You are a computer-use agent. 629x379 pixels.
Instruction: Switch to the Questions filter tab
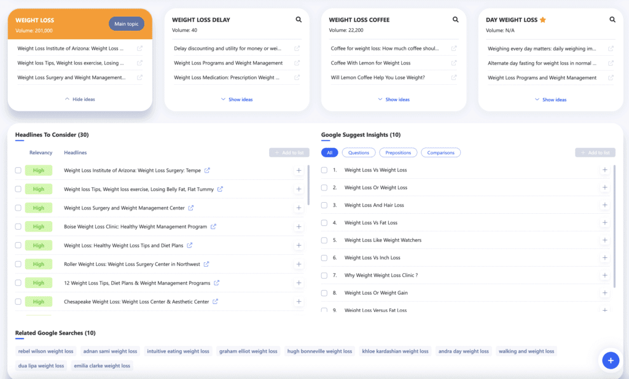coord(359,152)
